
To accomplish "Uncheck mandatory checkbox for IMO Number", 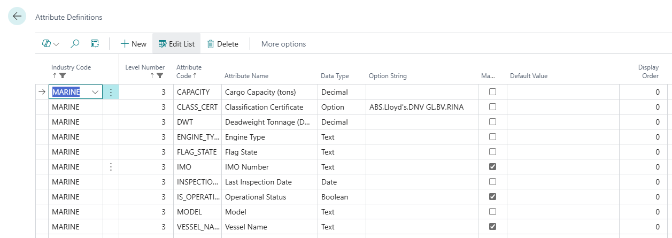I will tap(492, 167).
